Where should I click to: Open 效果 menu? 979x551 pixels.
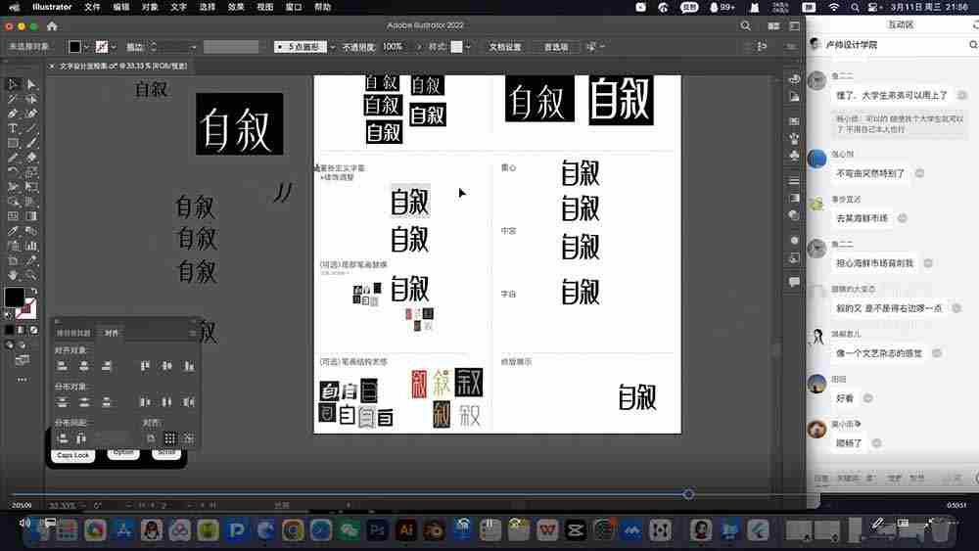236,7
